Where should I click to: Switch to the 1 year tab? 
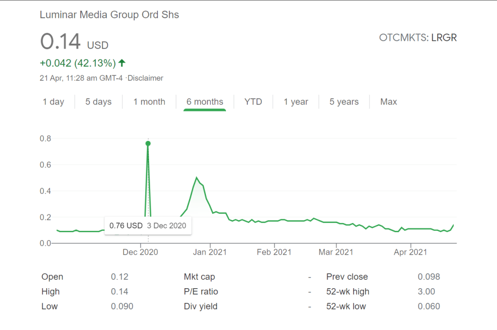coord(296,102)
